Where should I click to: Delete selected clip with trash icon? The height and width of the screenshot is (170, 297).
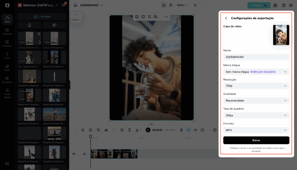pos(83,130)
